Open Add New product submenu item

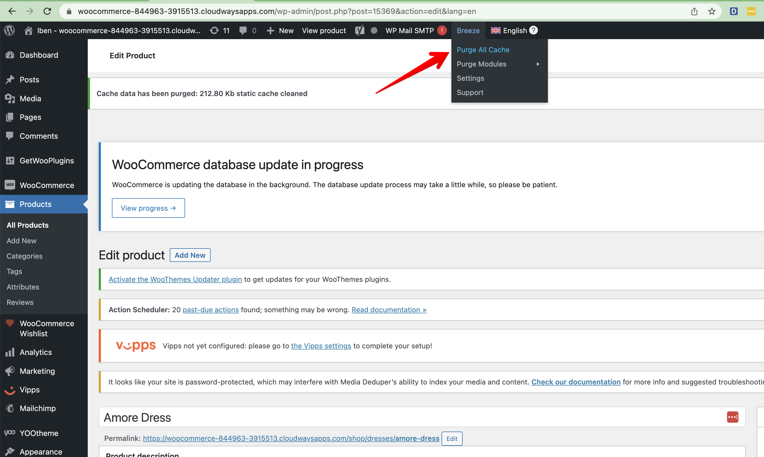click(x=21, y=241)
